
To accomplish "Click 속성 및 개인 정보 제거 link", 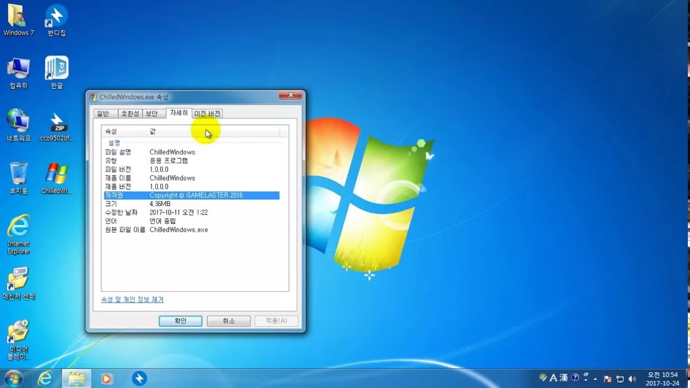I will 132,300.
